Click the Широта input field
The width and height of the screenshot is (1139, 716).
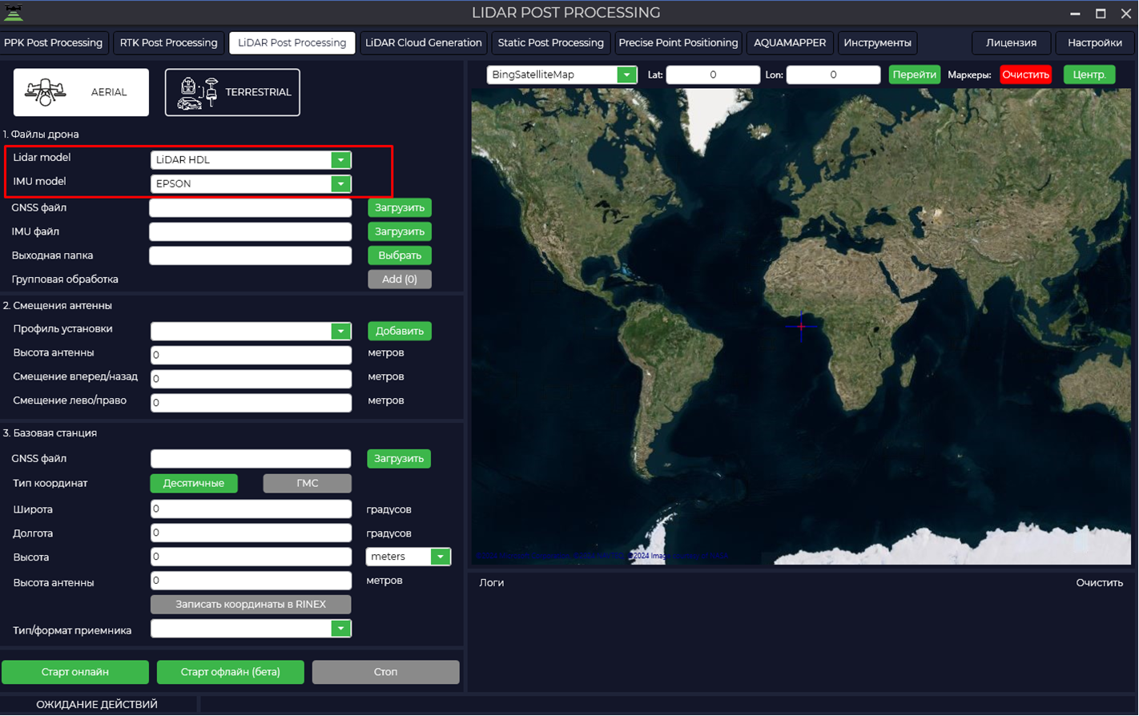point(251,509)
